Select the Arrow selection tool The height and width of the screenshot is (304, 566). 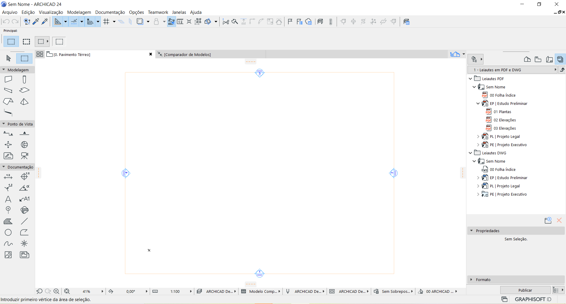9,58
